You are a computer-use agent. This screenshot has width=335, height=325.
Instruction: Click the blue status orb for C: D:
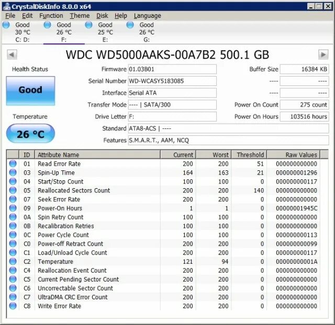pyautogui.click(x=6, y=25)
